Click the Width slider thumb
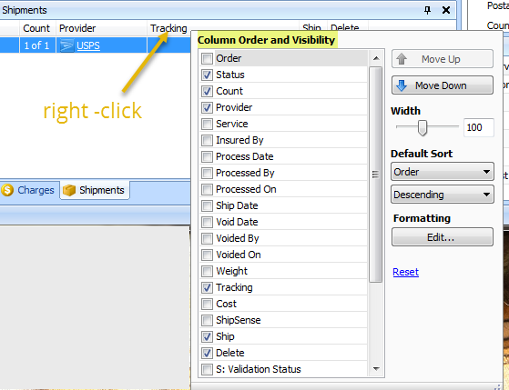The image size is (509, 390). 422,128
